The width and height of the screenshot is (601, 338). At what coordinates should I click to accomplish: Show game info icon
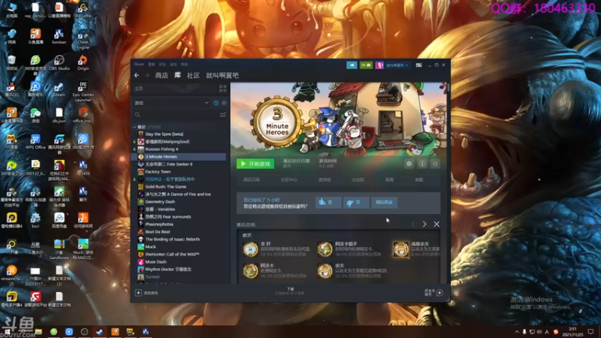[x=422, y=164]
